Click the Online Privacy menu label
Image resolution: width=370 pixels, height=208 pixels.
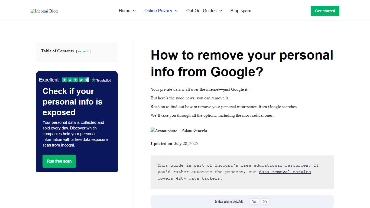[x=158, y=11]
